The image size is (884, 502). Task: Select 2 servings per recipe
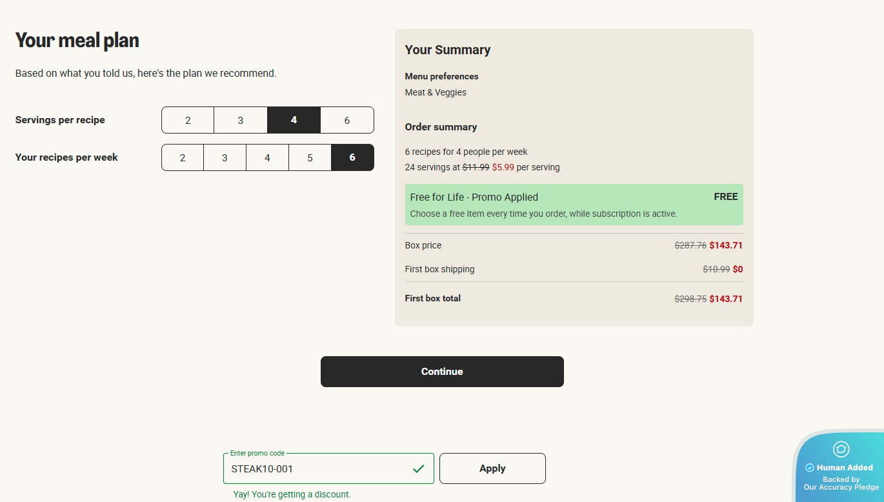click(x=188, y=120)
